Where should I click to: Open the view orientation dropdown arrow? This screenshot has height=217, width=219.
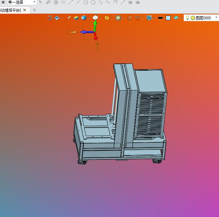(x=100, y=18)
